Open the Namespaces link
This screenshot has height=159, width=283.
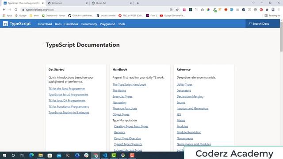click(x=185, y=138)
